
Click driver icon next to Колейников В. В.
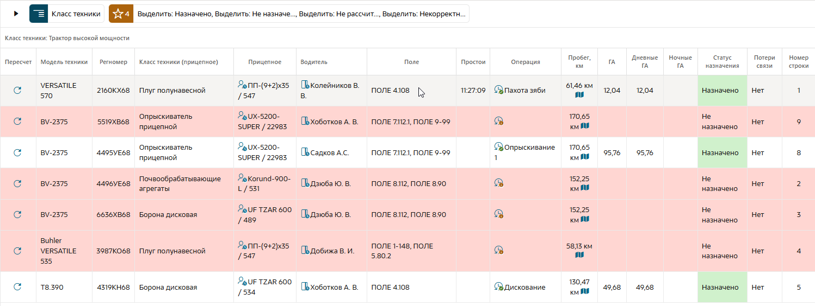[x=305, y=85]
